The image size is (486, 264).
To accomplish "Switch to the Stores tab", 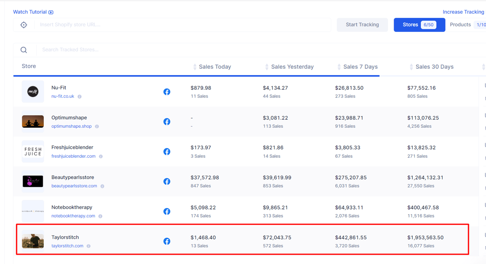I will (419, 25).
